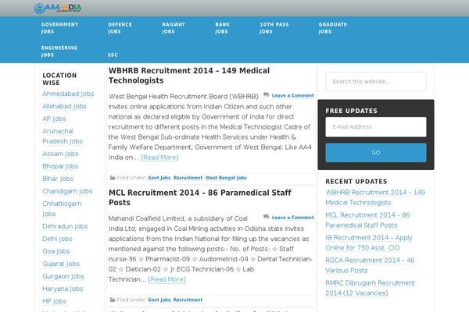
Task: Open Chhattisgarh Jobs link
Action: (63, 209)
